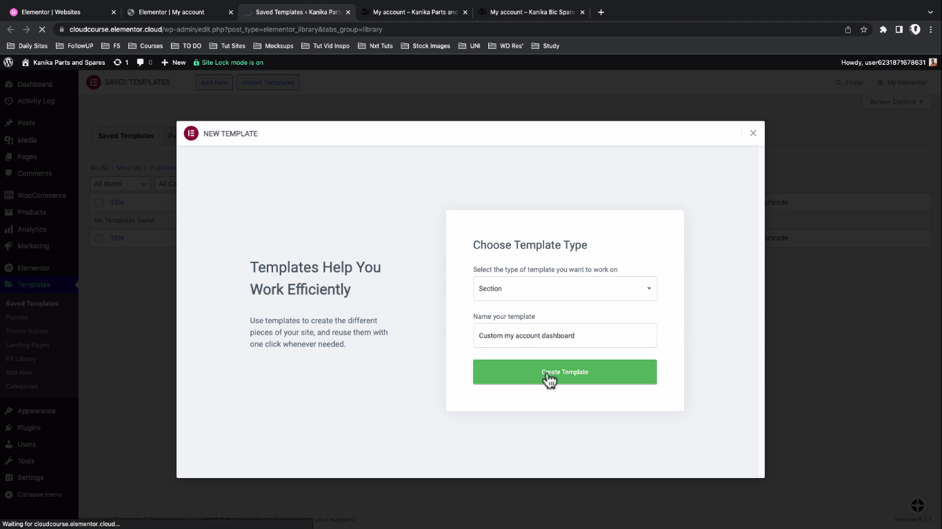Click the accessibility icon at bottom right
942x529 pixels.
tap(917, 506)
